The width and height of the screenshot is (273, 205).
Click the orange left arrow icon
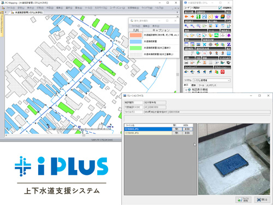click(186, 17)
